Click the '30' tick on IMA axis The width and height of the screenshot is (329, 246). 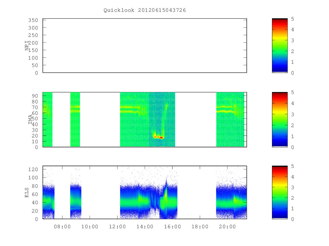(x=35, y=130)
